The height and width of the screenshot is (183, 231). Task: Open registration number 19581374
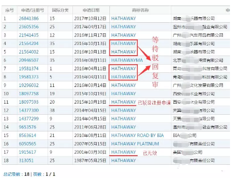click(x=29, y=69)
